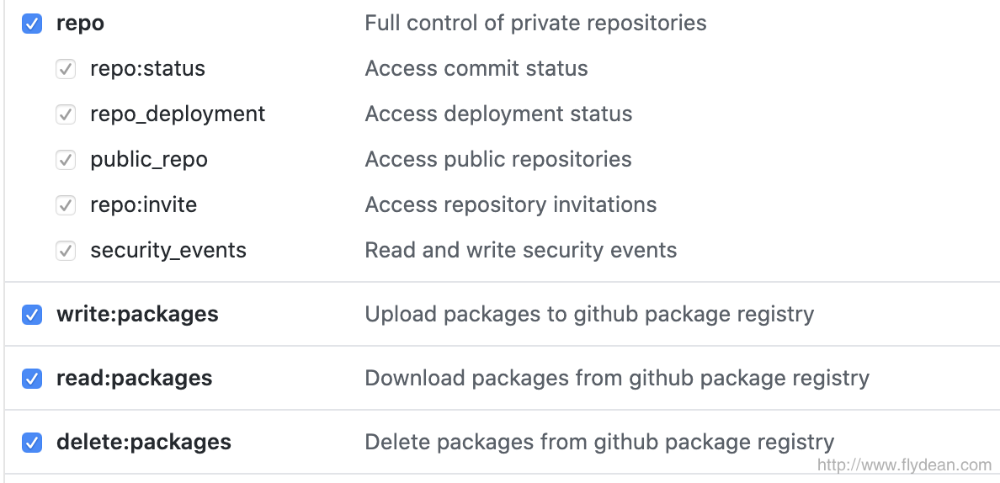The width and height of the screenshot is (1000, 483).
Task: Click "Read and write security events" text
Action: click(x=520, y=251)
